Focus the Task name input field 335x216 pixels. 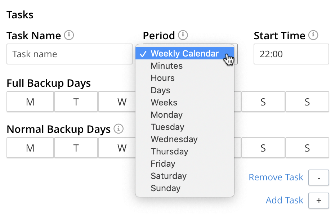pos(70,54)
